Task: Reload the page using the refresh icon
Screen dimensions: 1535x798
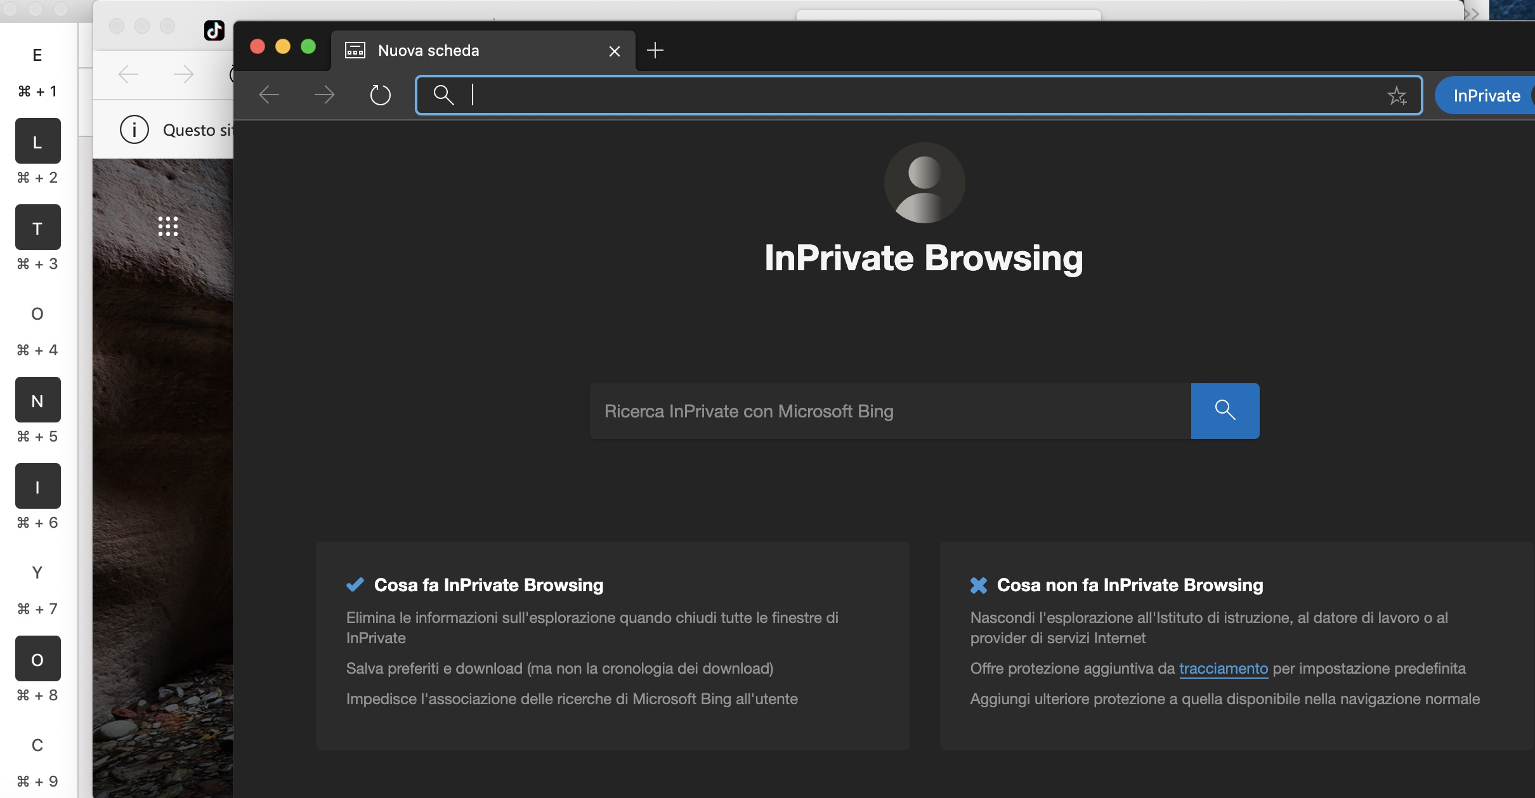Action: tap(379, 95)
